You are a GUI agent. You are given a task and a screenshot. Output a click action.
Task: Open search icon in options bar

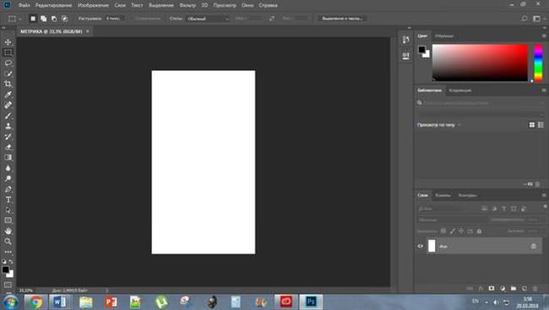pos(525,19)
